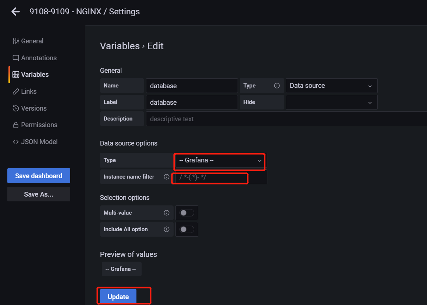The image size is (427, 305).
Task: Click inside the Description text field
Action: tap(221, 119)
